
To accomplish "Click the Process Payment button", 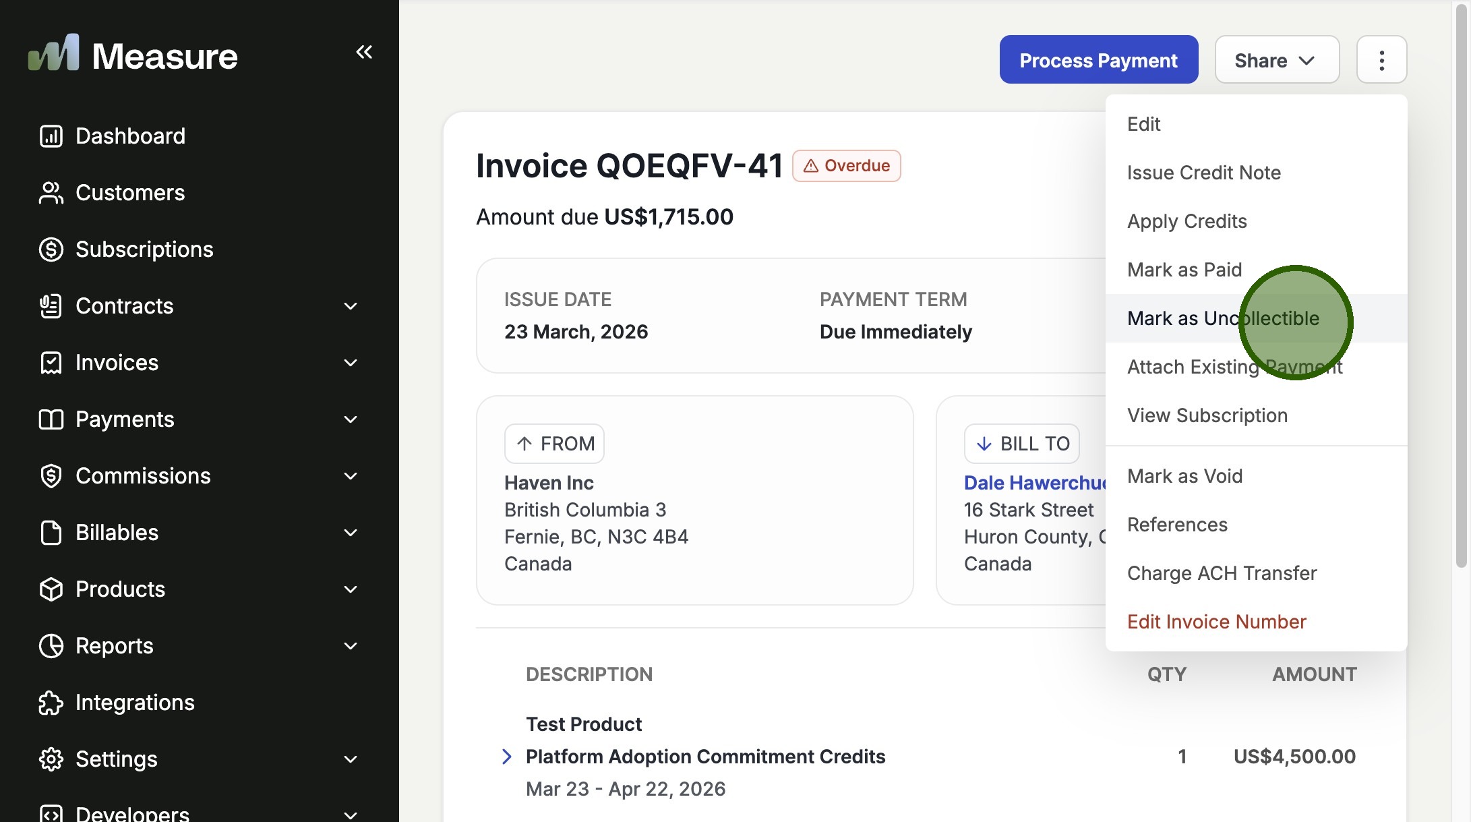I will point(1098,60).
